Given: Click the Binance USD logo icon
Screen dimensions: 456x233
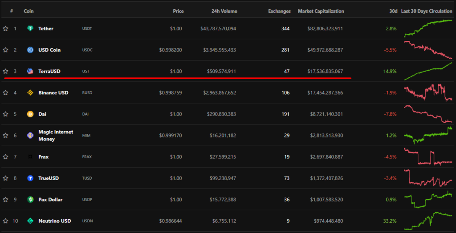Looking at the screenshot, I should click(x=30, y=92).
